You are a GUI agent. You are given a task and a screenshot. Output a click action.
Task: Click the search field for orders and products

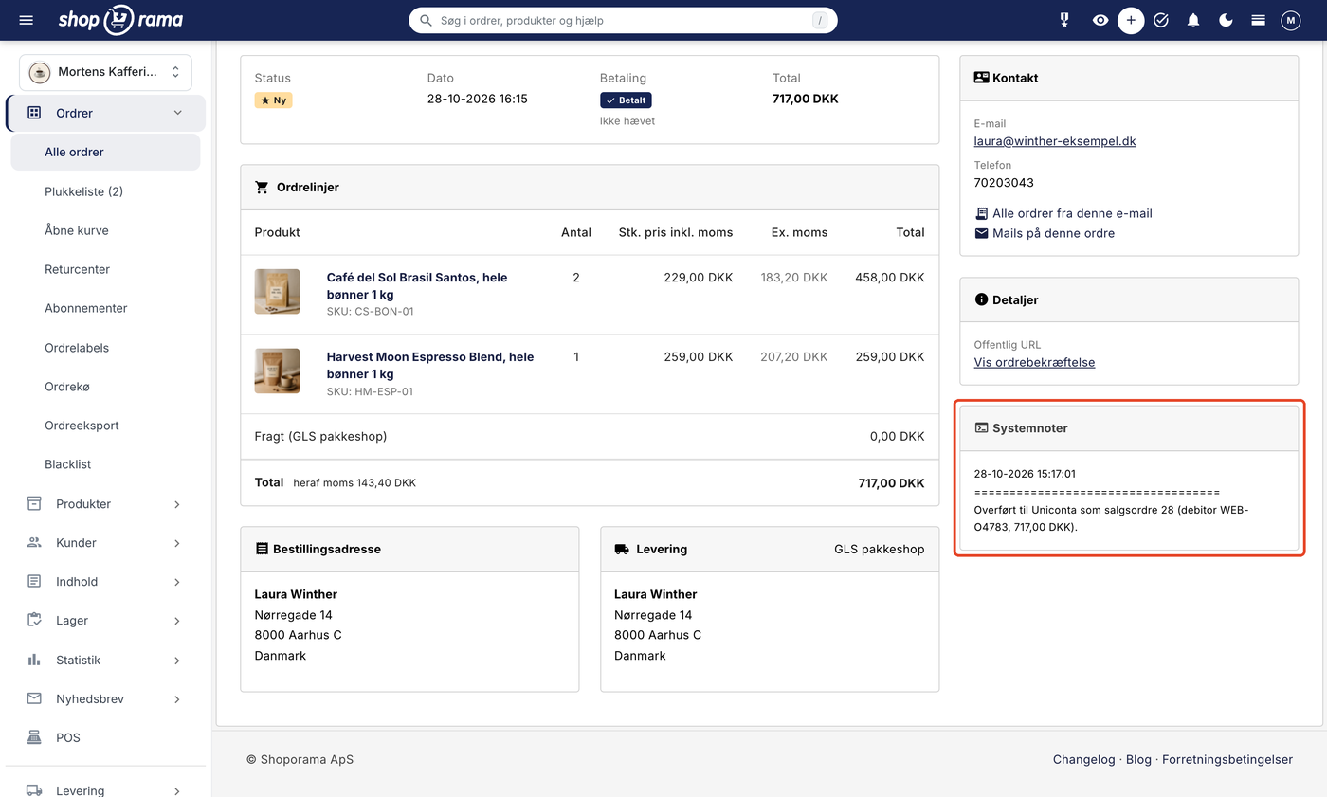tap(623, 20)
